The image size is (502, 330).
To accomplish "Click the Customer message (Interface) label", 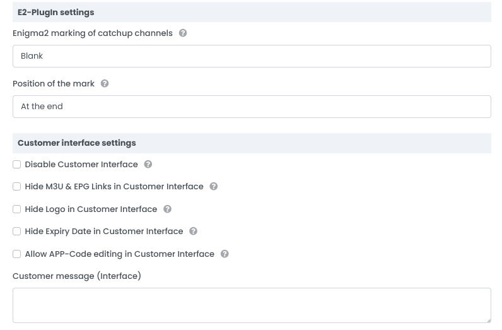I will (77, 276).
